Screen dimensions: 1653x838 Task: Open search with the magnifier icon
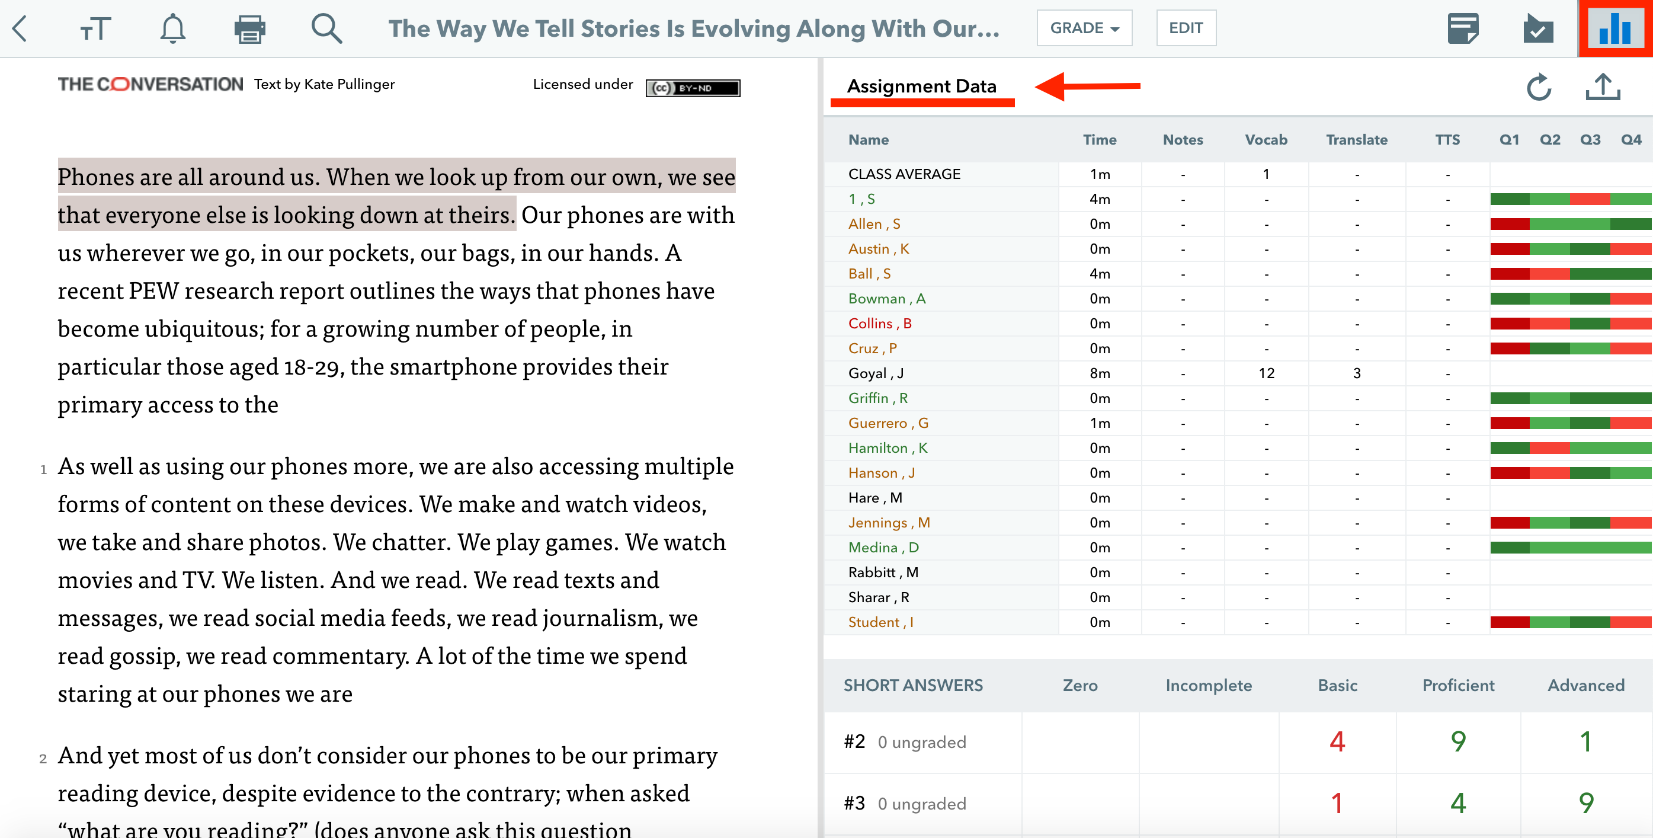point(326,29)
